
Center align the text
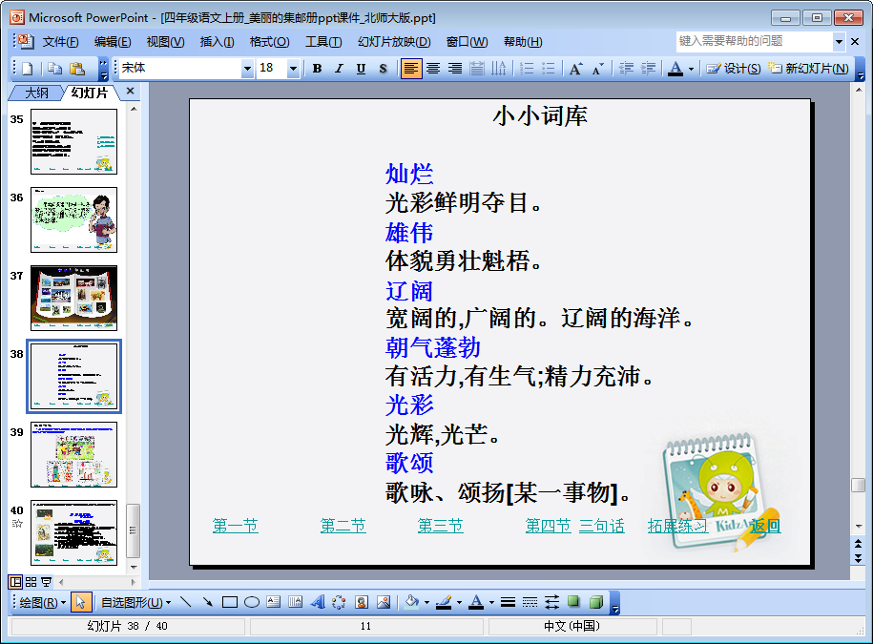coord(432,69)
